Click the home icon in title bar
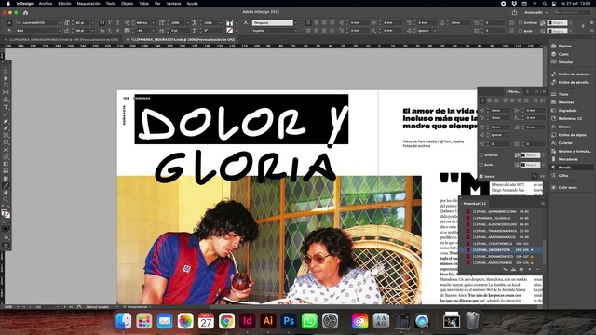This screenshot has width=596, height=335. tap(25, 12)
